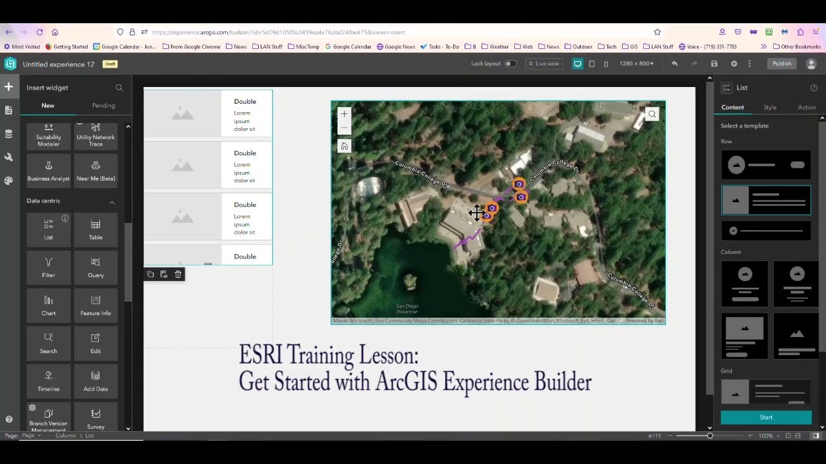Collapse the Data centric section
Viewport: 826px width, 464px height.
(x=112, y=202)
